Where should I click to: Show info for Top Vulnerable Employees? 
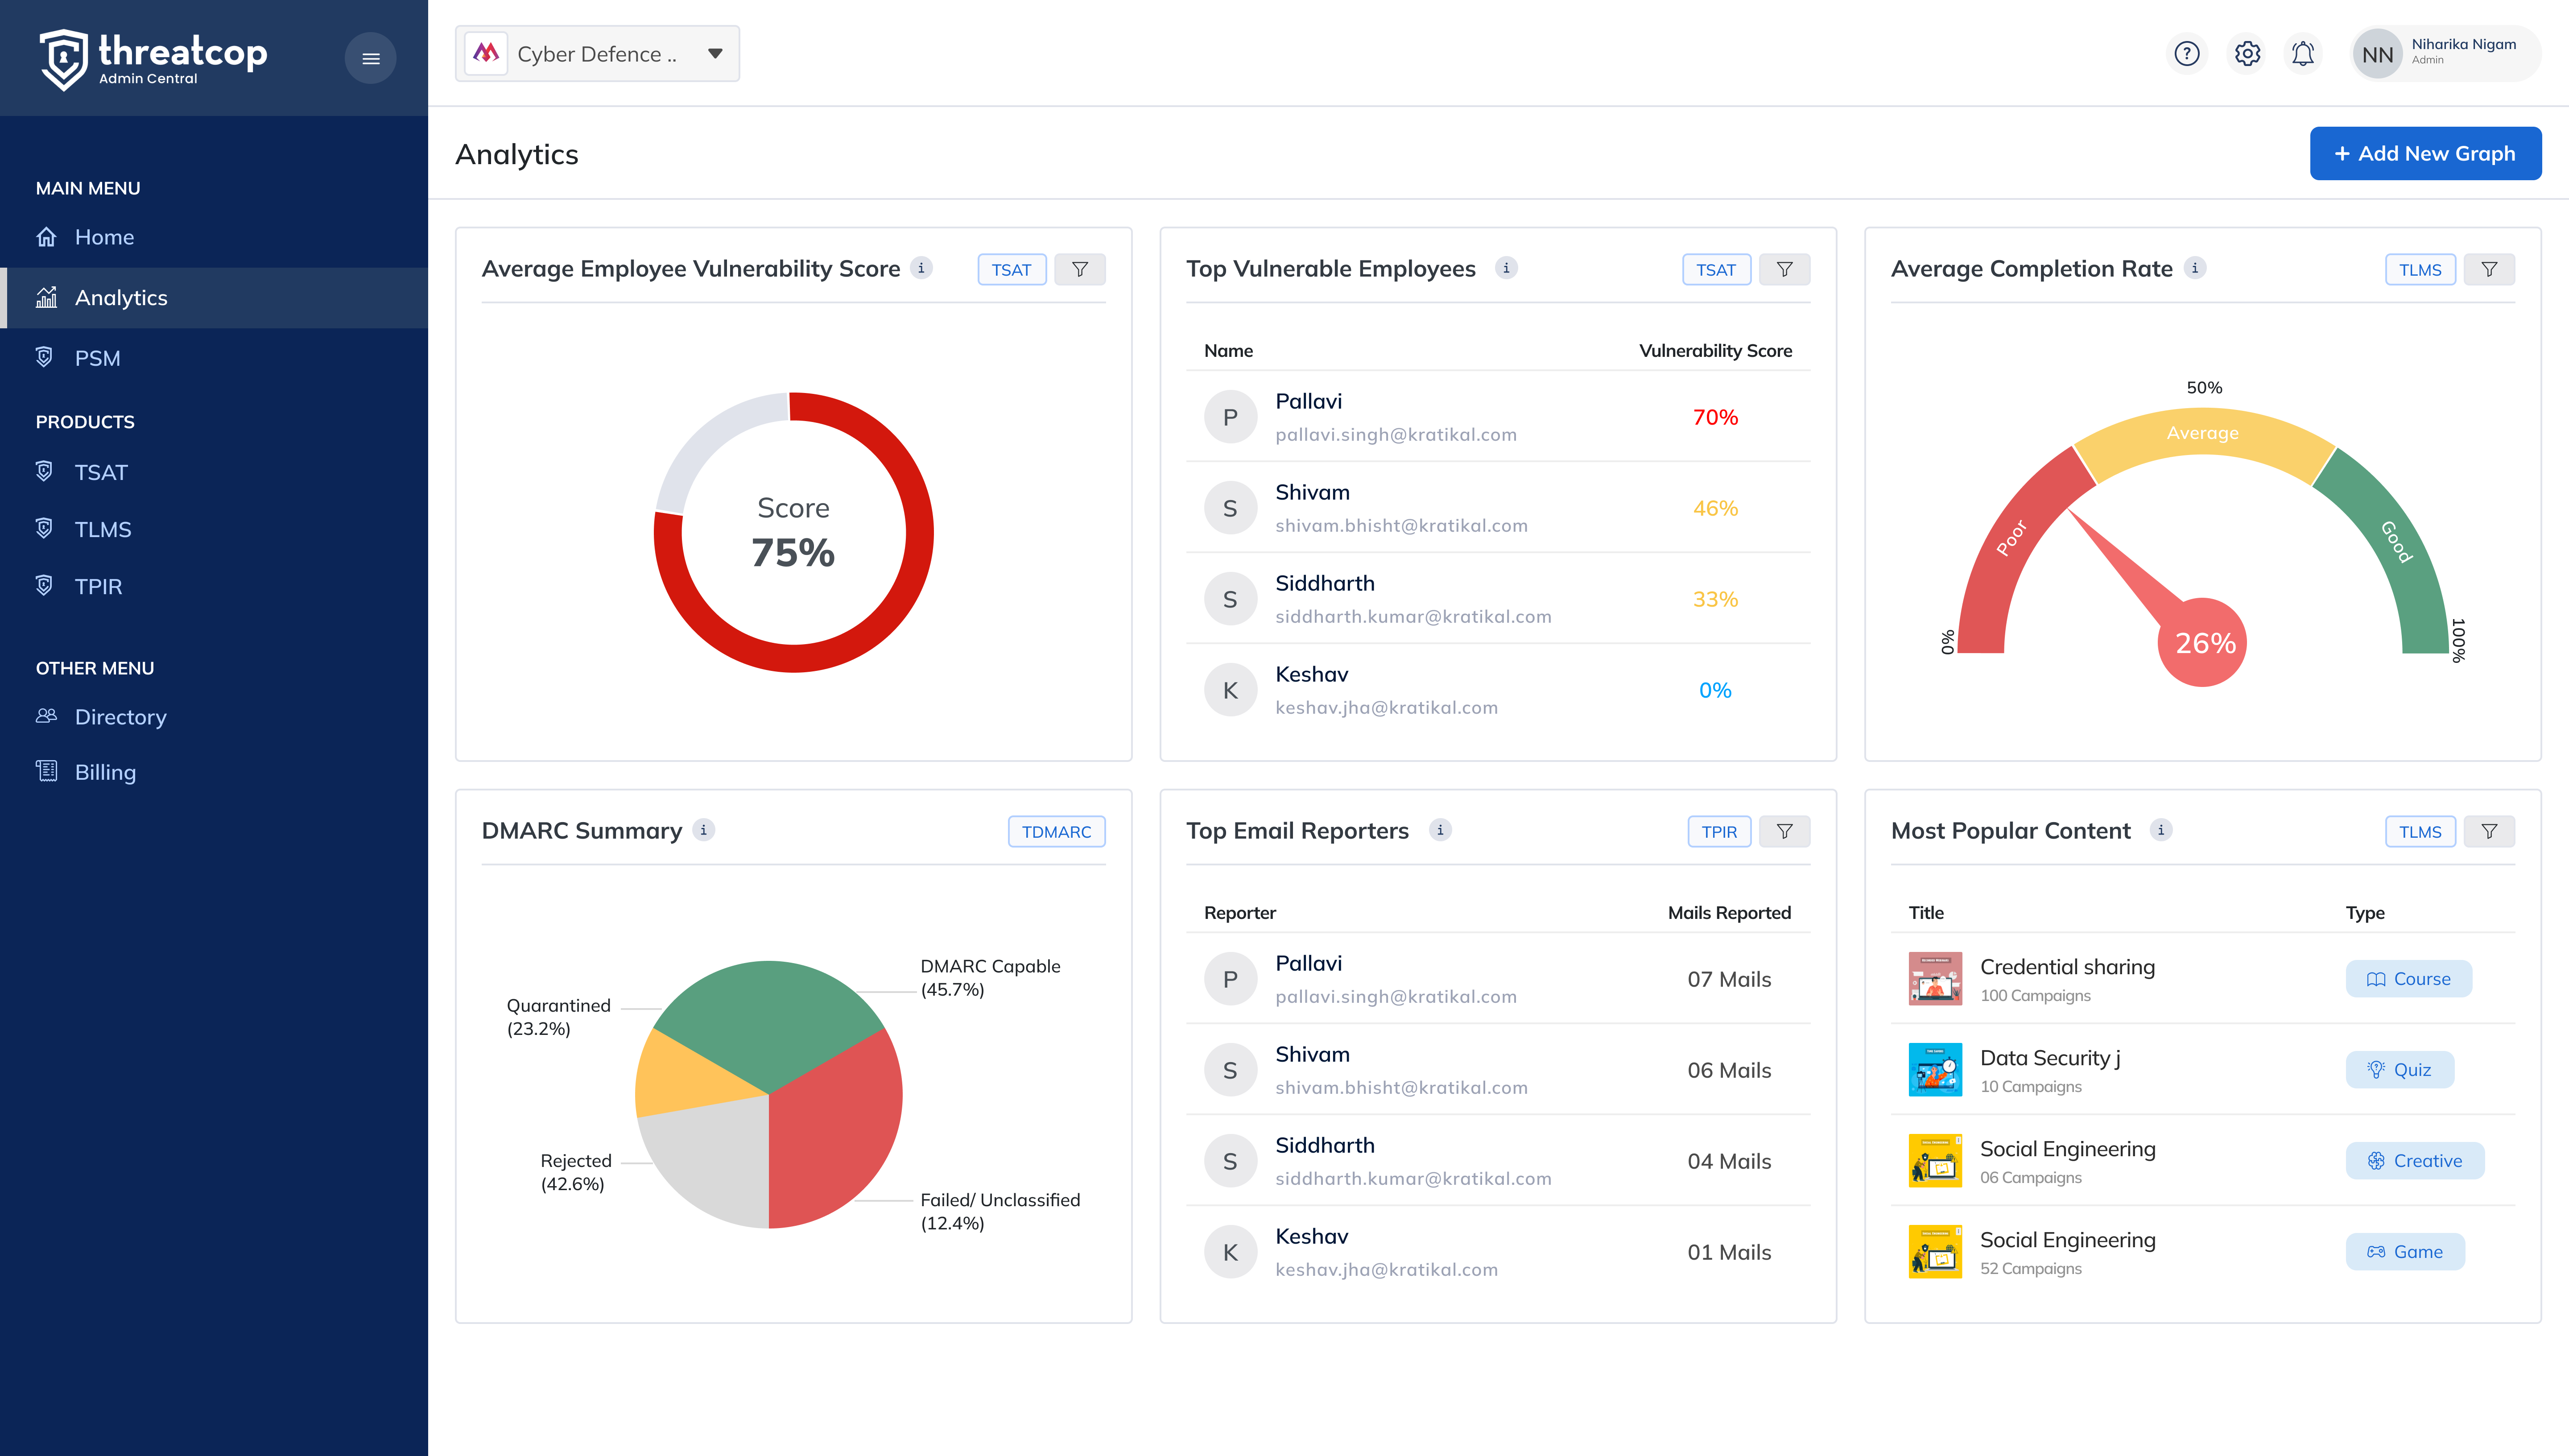coord(1507,268)
